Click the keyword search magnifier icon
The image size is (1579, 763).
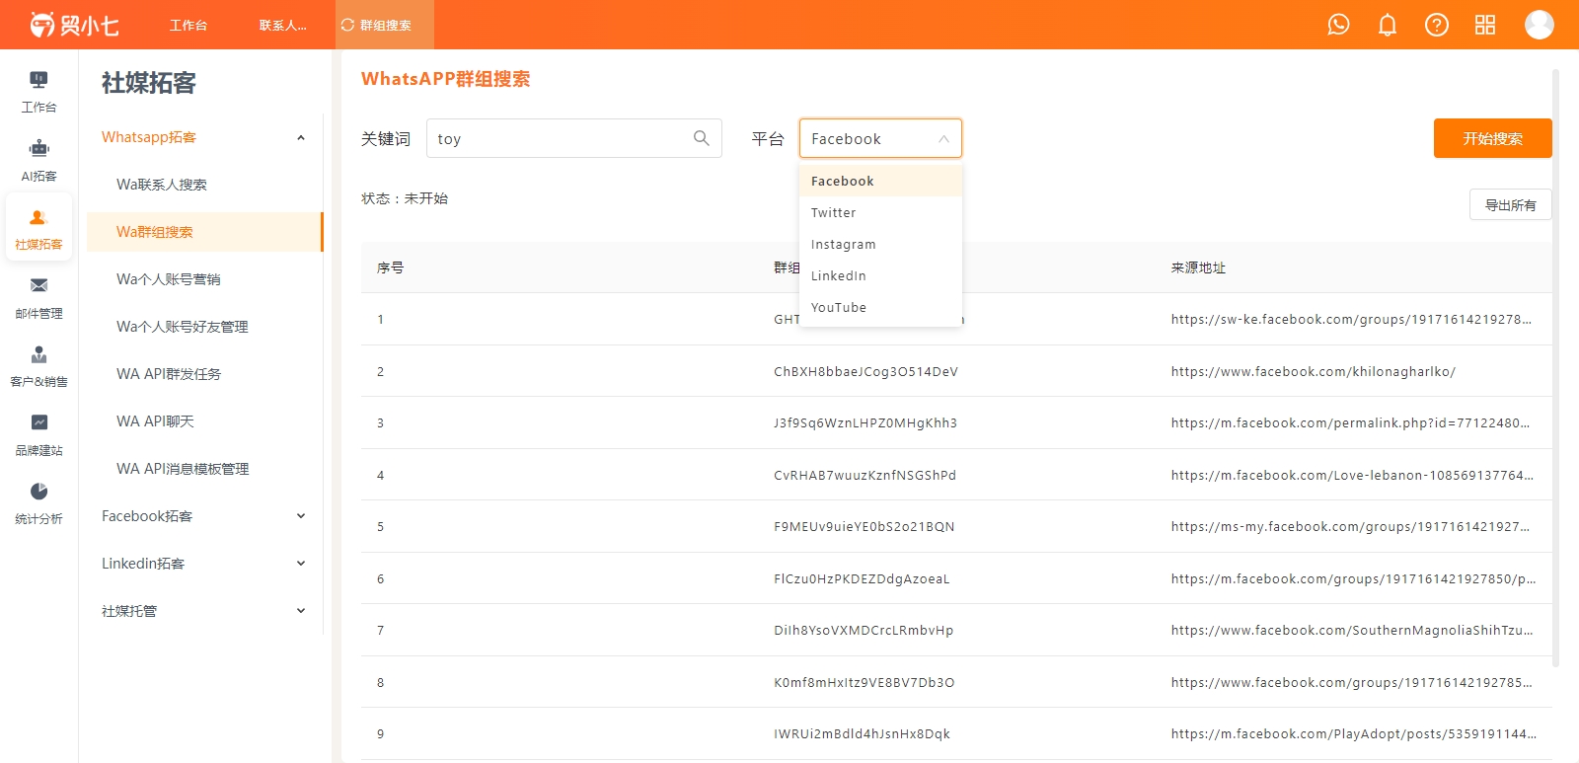coord(702,138)
